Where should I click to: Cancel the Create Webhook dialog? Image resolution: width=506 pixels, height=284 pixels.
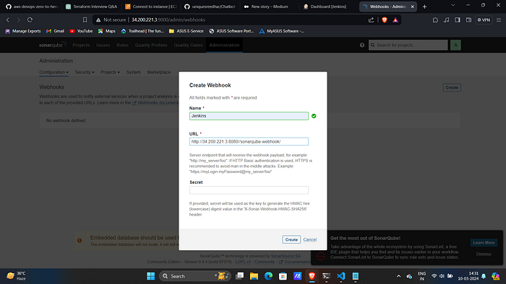pos(310,239)
